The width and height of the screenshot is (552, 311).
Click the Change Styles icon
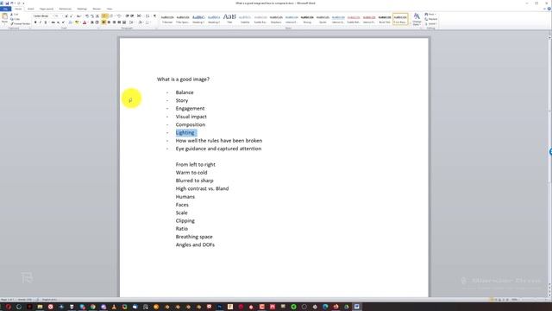[x=417, y=19]
